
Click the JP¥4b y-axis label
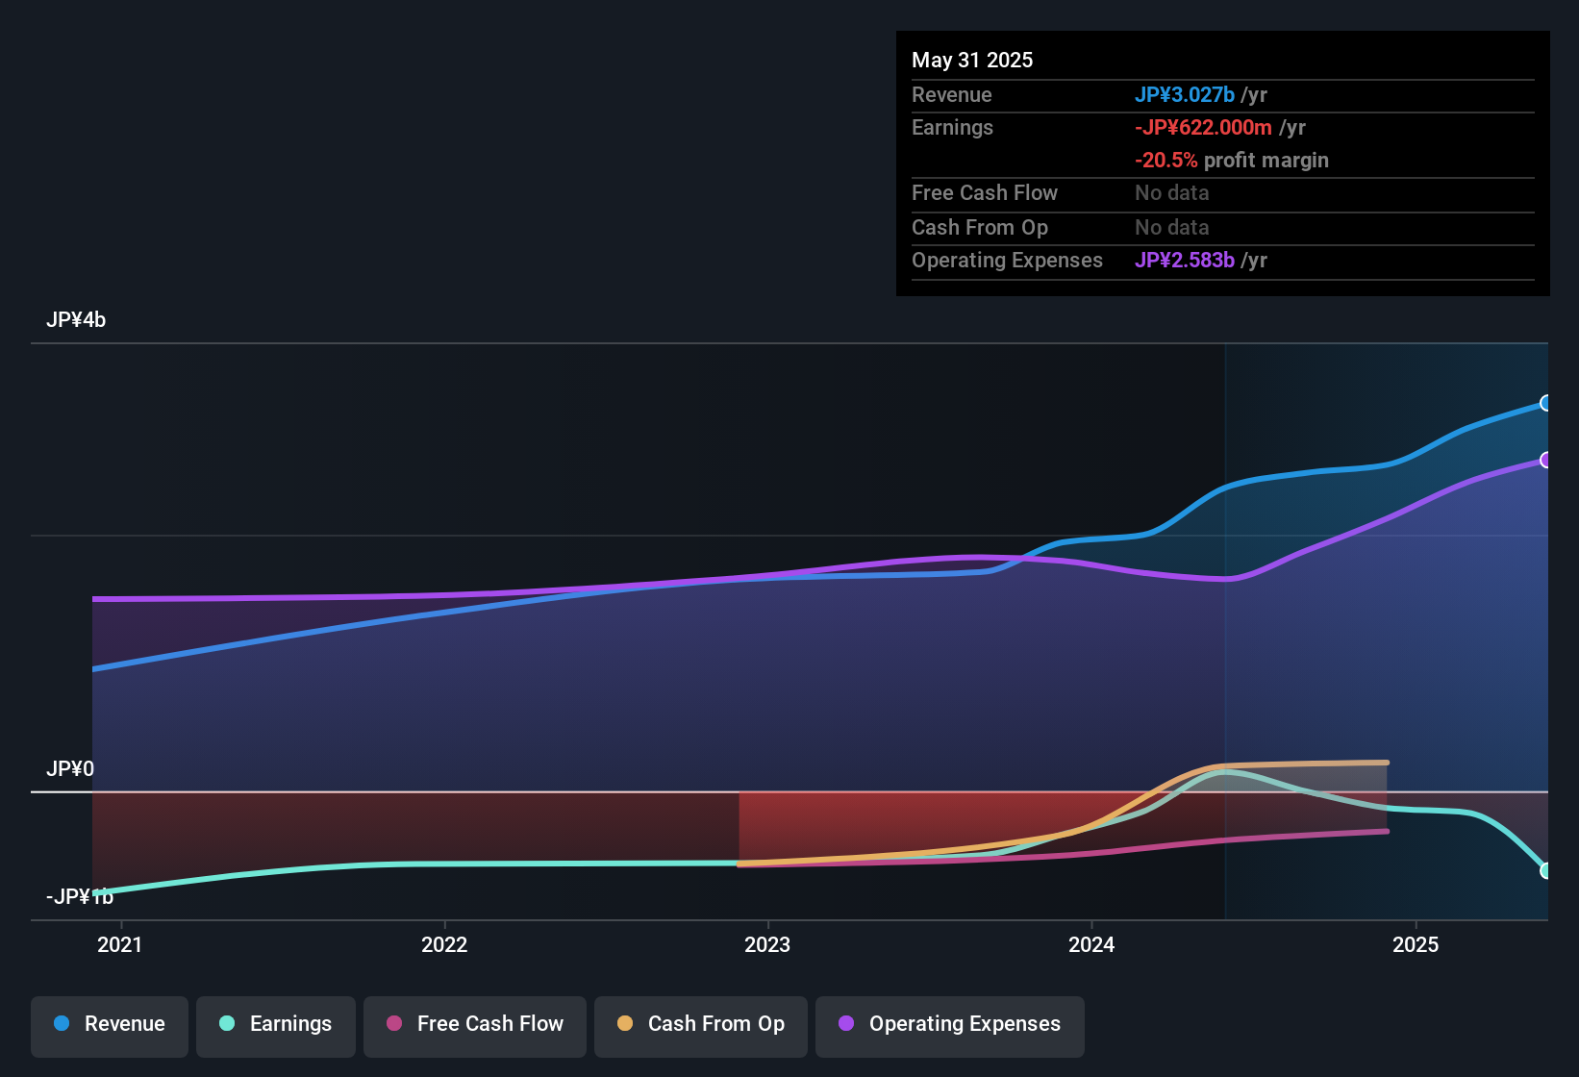point(76,320)
